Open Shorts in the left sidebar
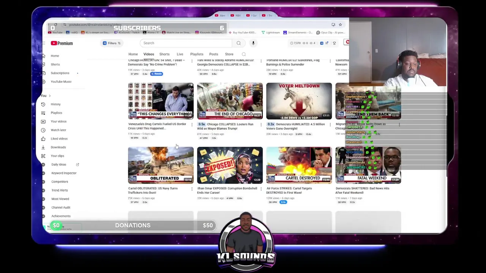486x273 pixels. coord(55,64)
